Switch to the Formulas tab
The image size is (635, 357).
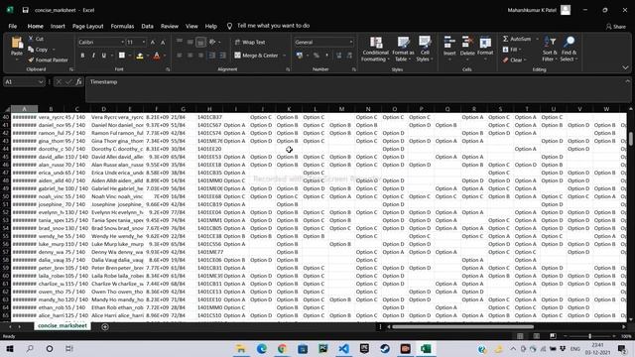point(122,26)
